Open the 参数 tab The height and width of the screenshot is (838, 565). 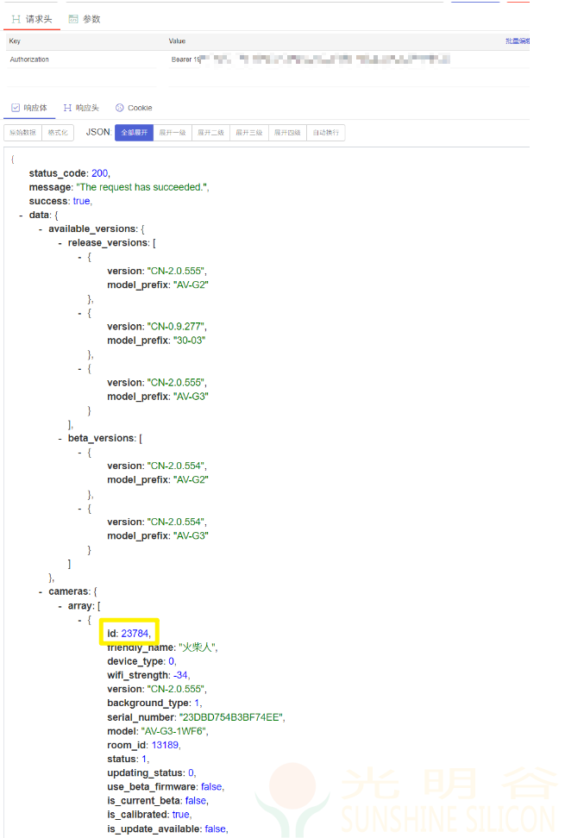85,18
